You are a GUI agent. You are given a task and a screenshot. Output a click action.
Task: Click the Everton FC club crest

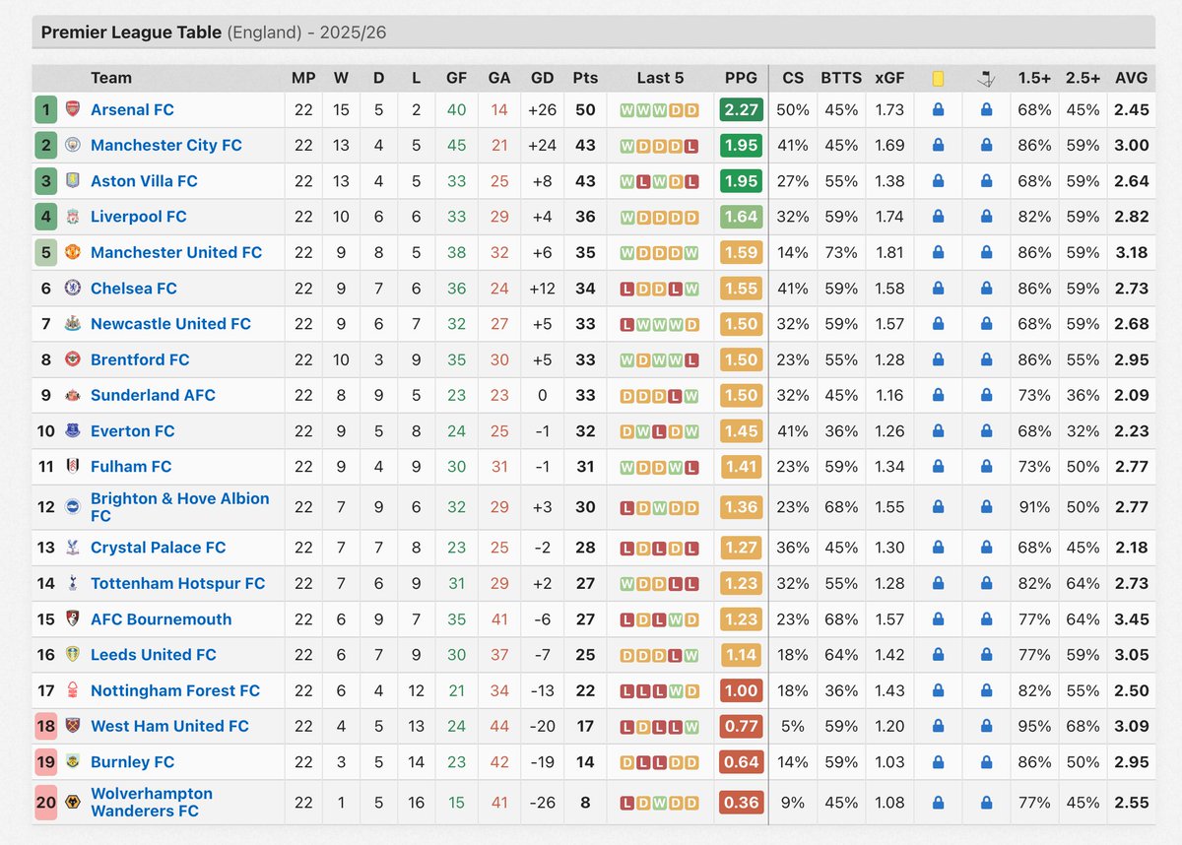tap(73, 431)
